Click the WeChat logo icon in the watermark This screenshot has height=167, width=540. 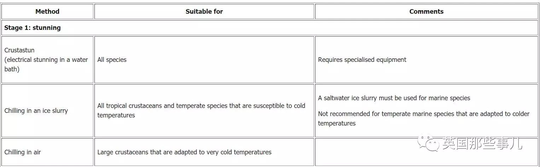(429, 143)
